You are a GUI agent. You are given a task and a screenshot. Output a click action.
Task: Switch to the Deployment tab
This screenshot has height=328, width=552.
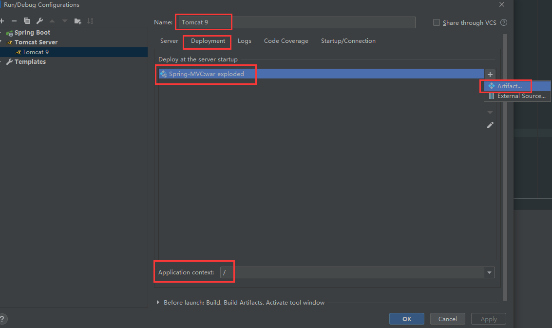click(x=208, y=41)
